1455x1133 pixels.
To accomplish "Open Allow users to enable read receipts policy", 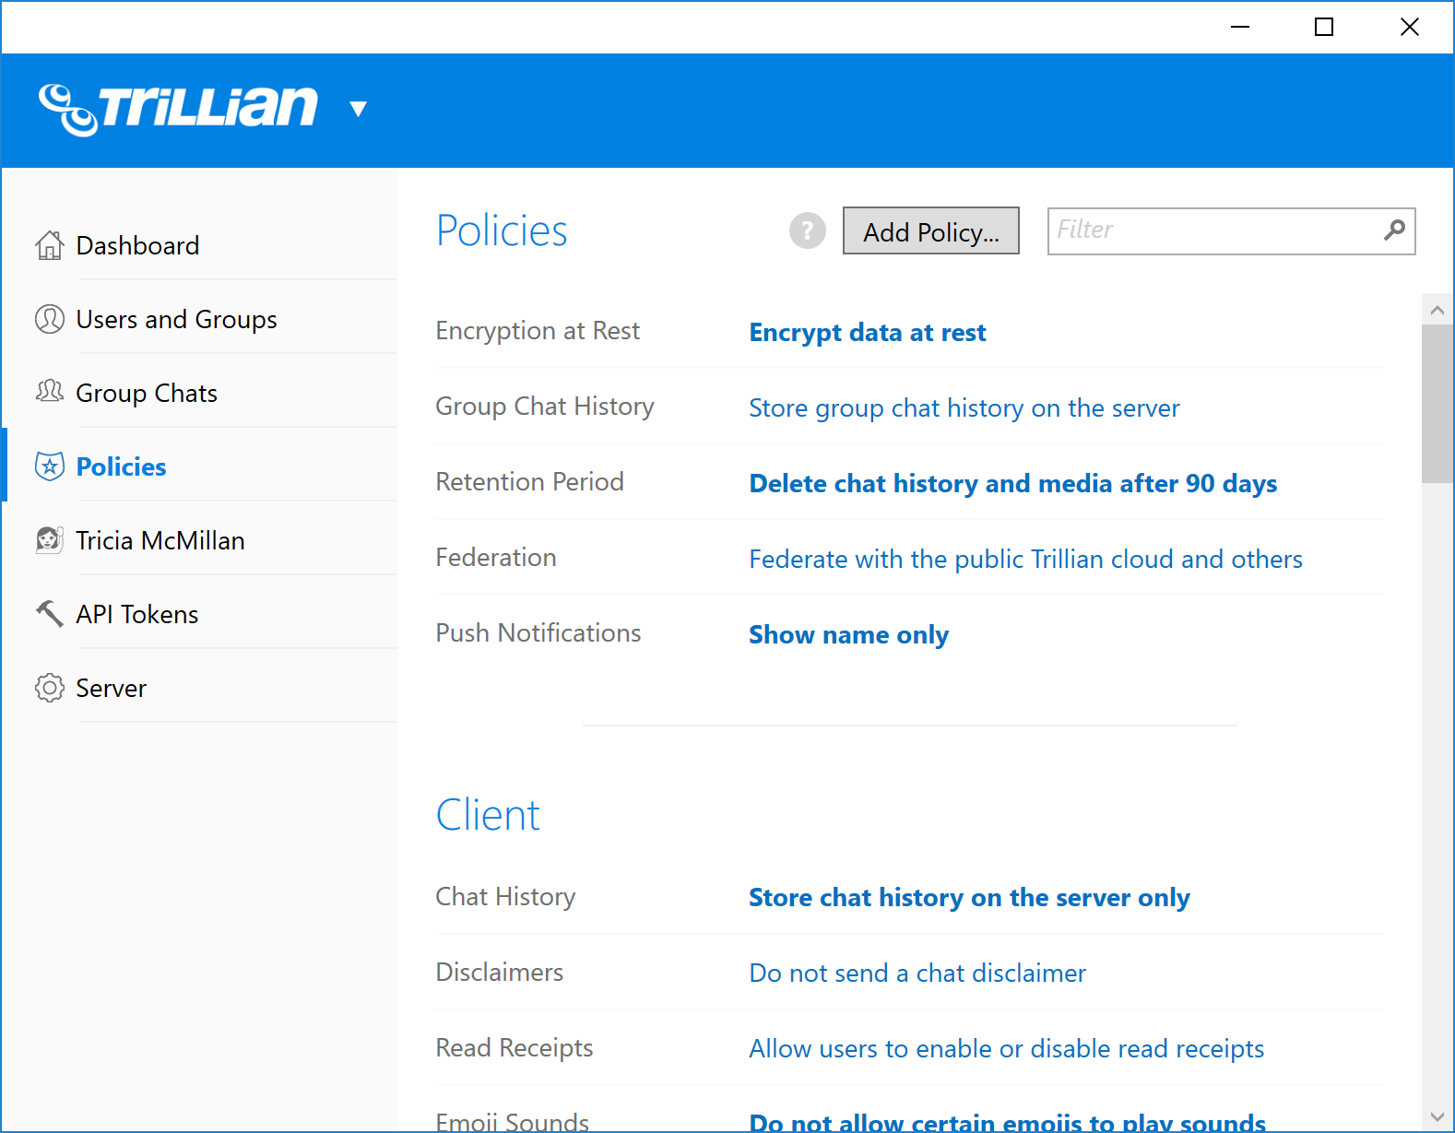I will [1006, 1049].
